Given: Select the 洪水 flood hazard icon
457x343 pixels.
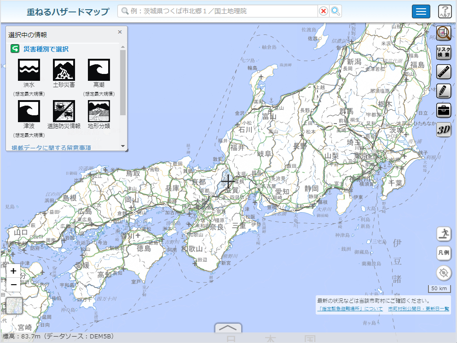Looking at the screenshot, I should pos(29,70).
